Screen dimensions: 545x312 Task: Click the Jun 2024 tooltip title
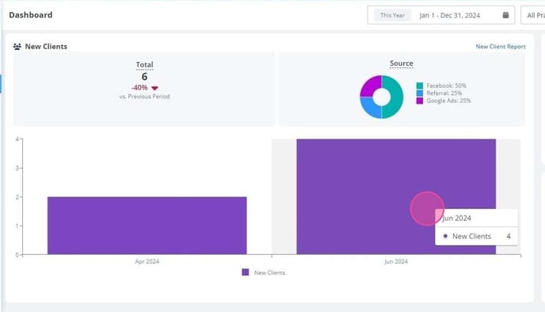point(457,219)
